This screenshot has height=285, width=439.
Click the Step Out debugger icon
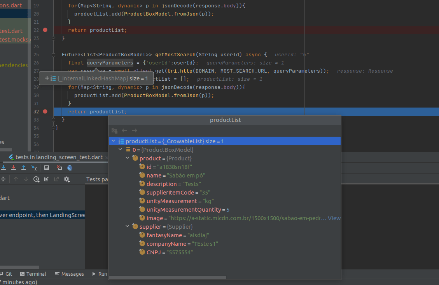coord(24,167)
